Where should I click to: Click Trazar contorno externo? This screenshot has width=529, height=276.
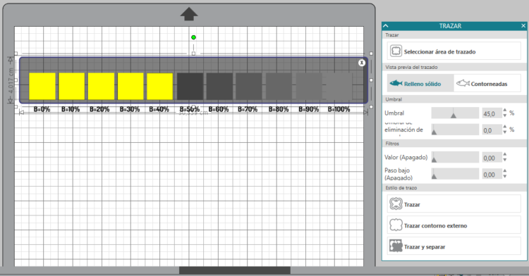(454, 225)
